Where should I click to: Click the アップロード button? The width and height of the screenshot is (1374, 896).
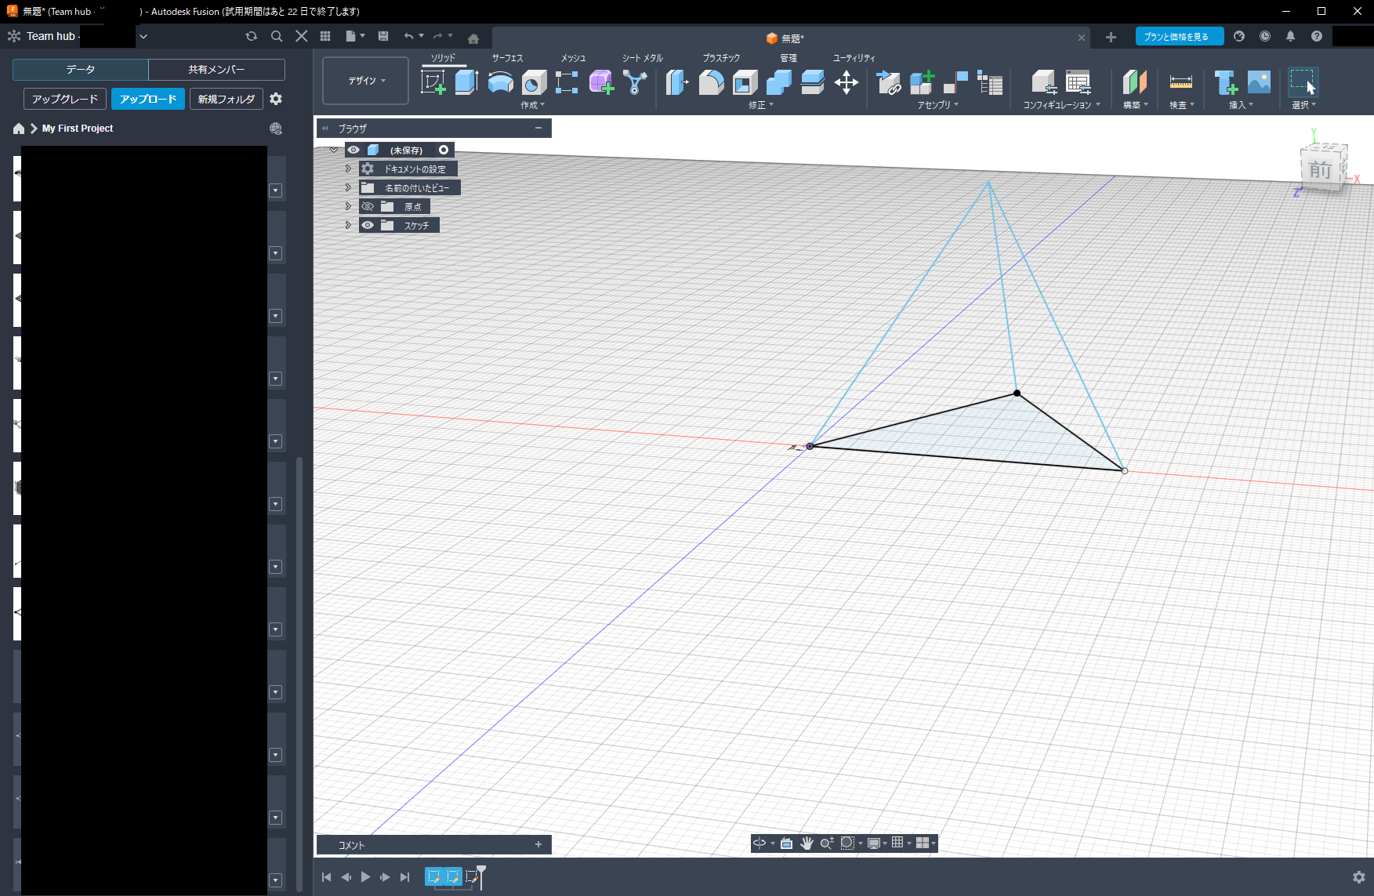pyautogui.click(x=148, y=99)
